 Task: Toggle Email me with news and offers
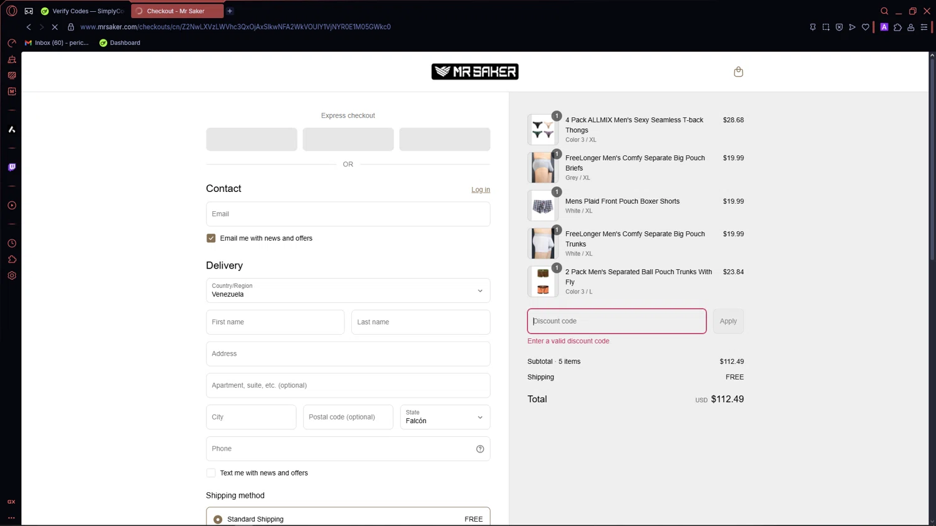[211, 238]
